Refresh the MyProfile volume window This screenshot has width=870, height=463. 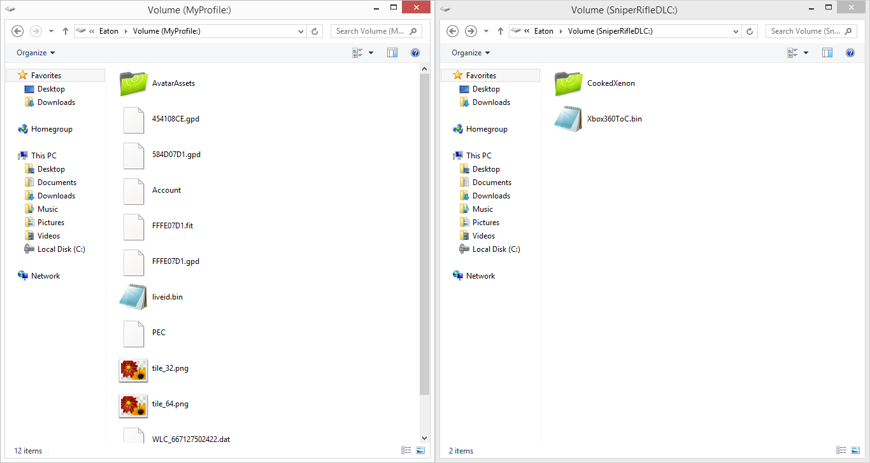pyautogui.click(x=315, y=31)
